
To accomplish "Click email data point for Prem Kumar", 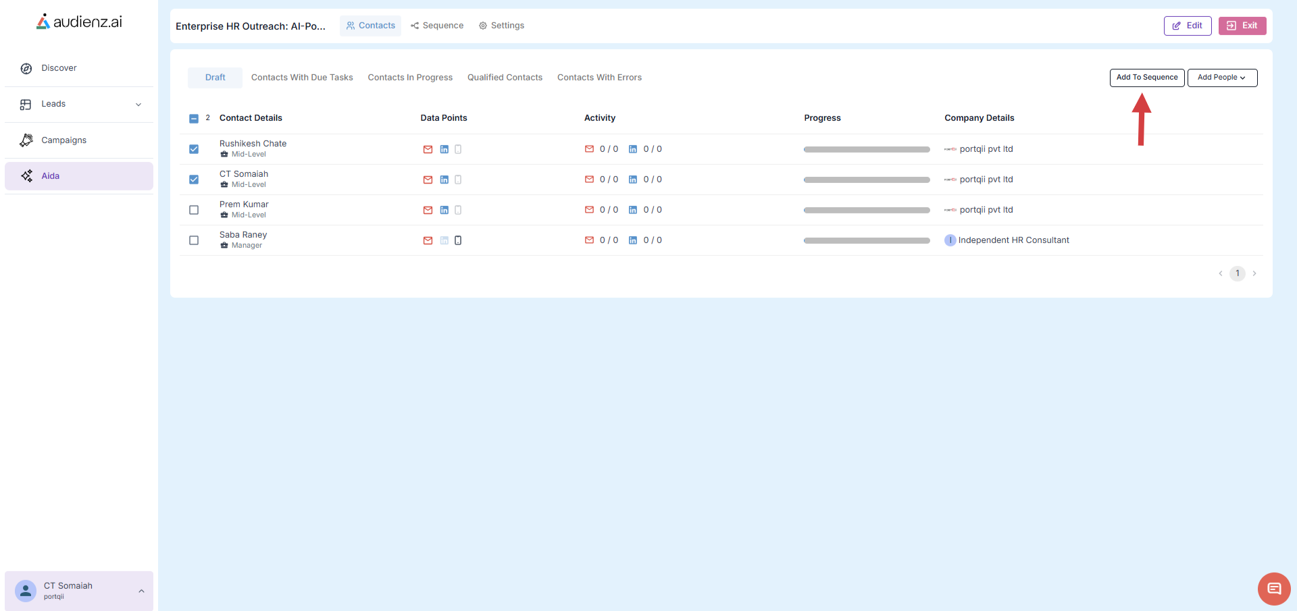I will pyautogui.click(x=428, y=210).
